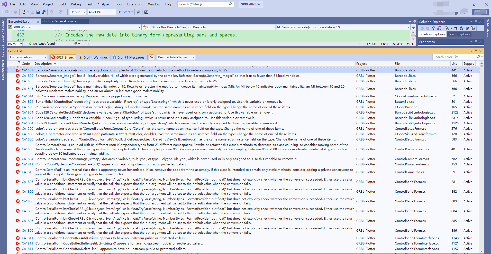This screenshot has width=491, height=254.
Task: Click the Search Error List field
Action: tap(454, 57)
